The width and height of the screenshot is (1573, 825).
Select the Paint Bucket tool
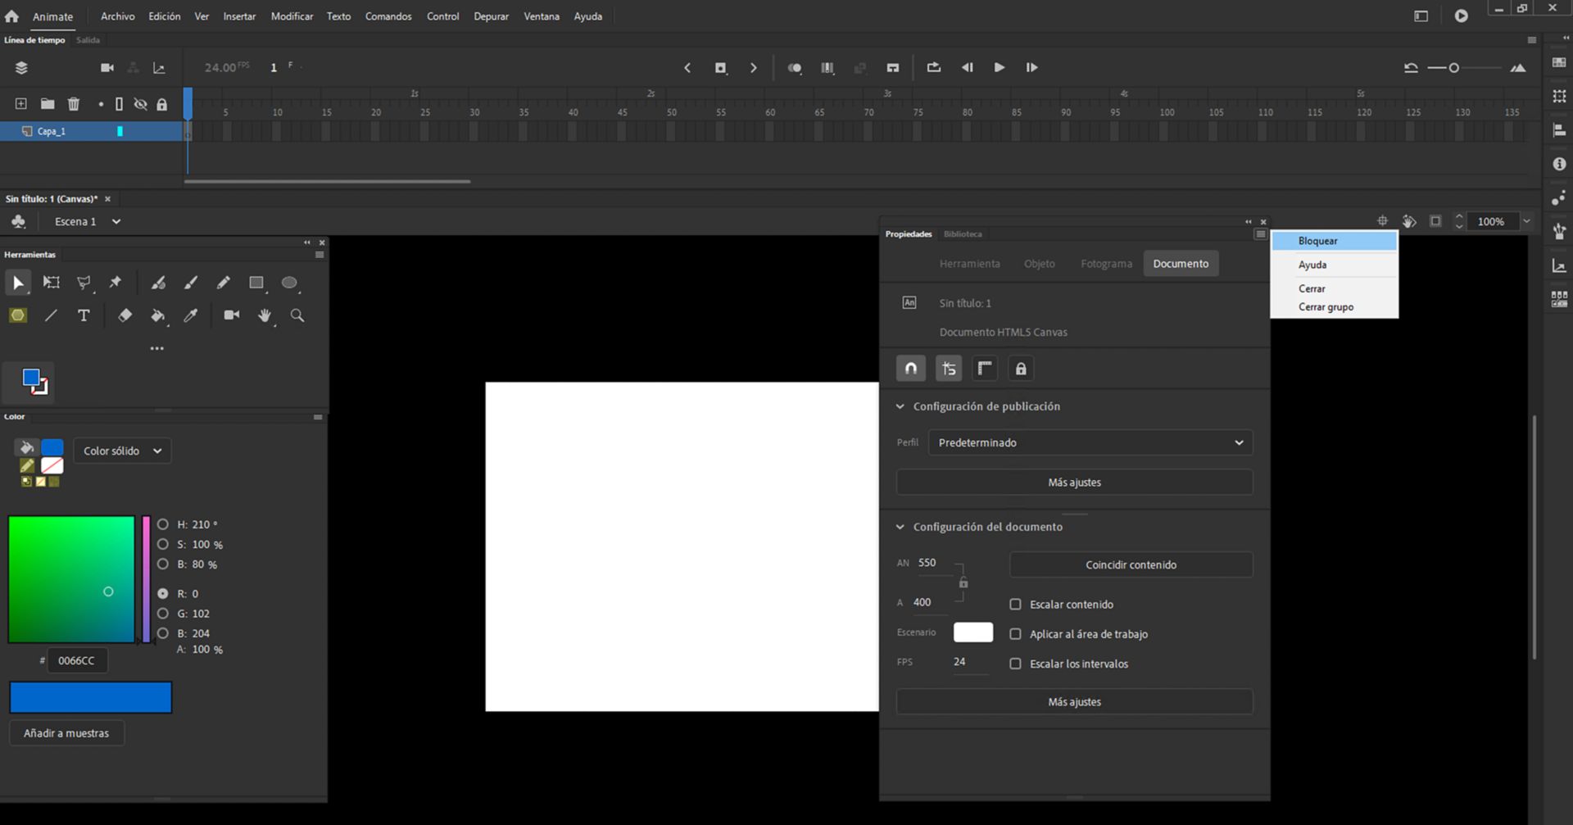pyautogui.click(x=158, y=315)
